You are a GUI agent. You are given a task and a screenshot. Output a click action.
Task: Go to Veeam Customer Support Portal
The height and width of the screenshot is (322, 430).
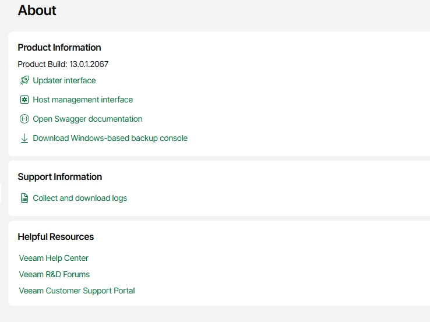[x=77, y=291]
